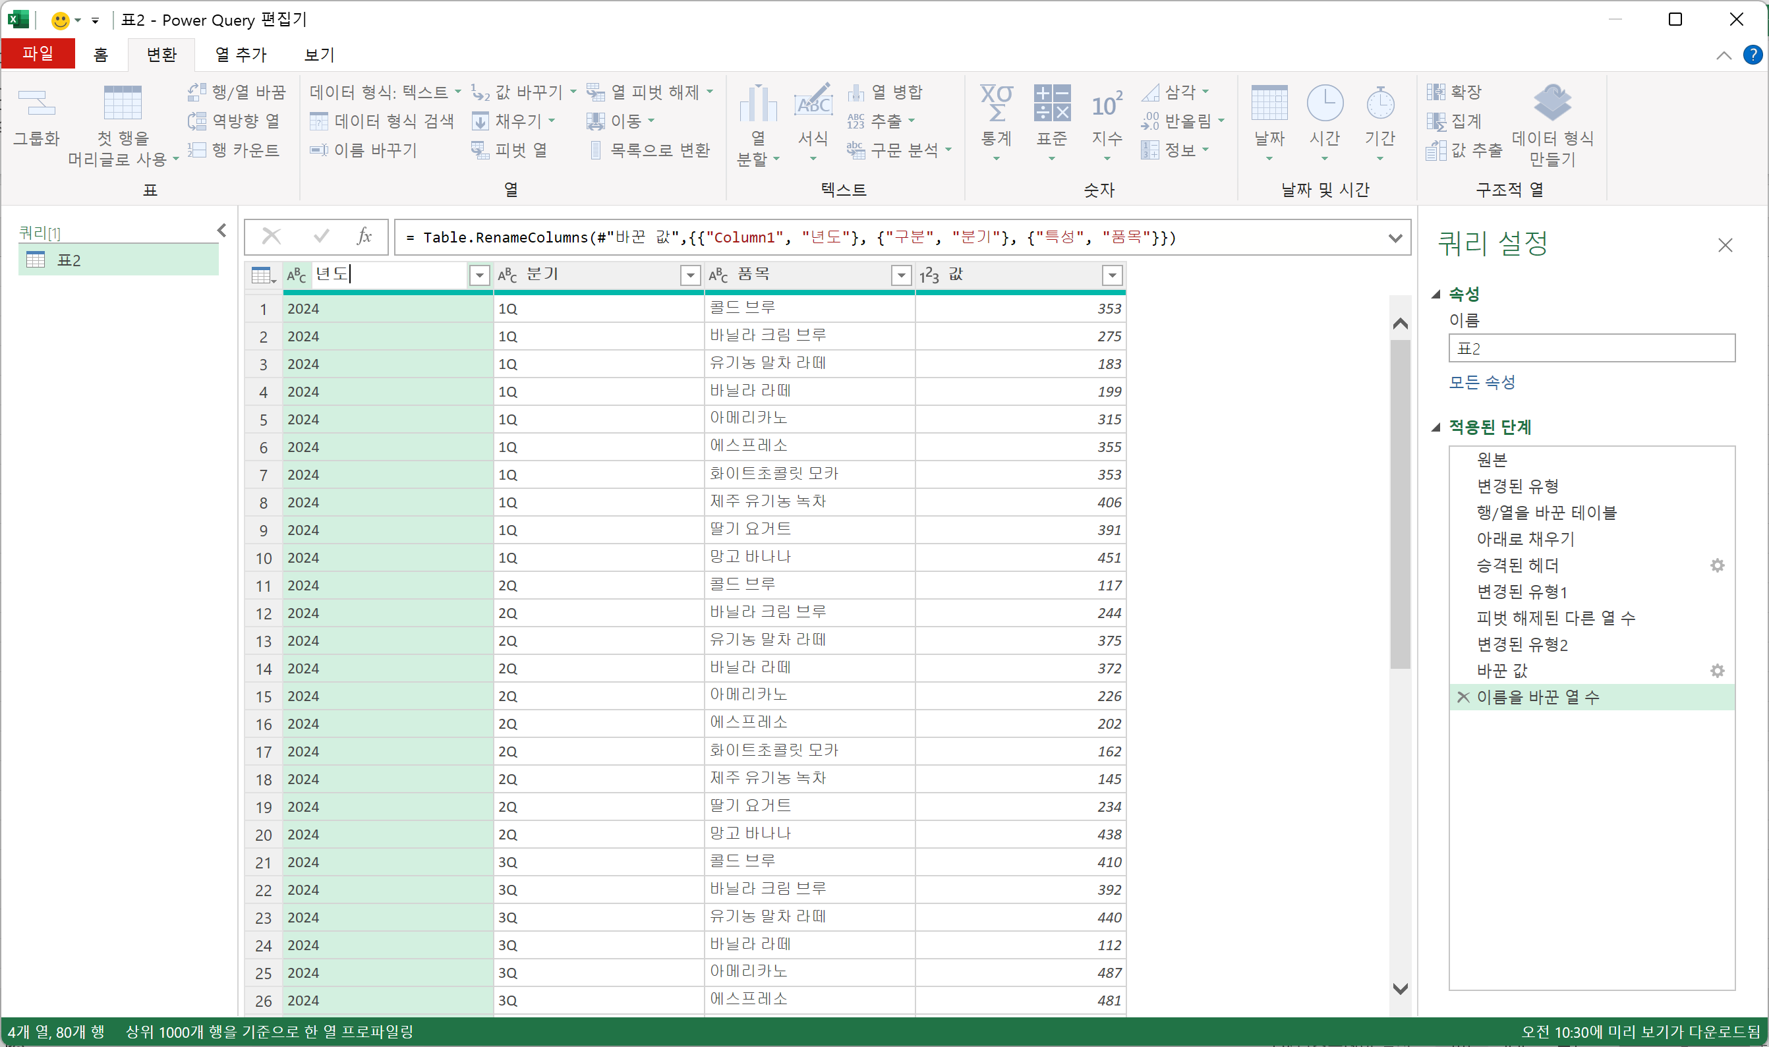This screenshot has width=1769, height=1047.
Task: Click the 모든 속성 link
Action: 1482,382
